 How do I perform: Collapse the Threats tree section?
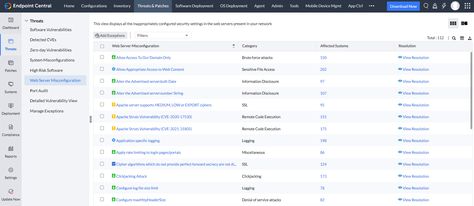[26, 21]
